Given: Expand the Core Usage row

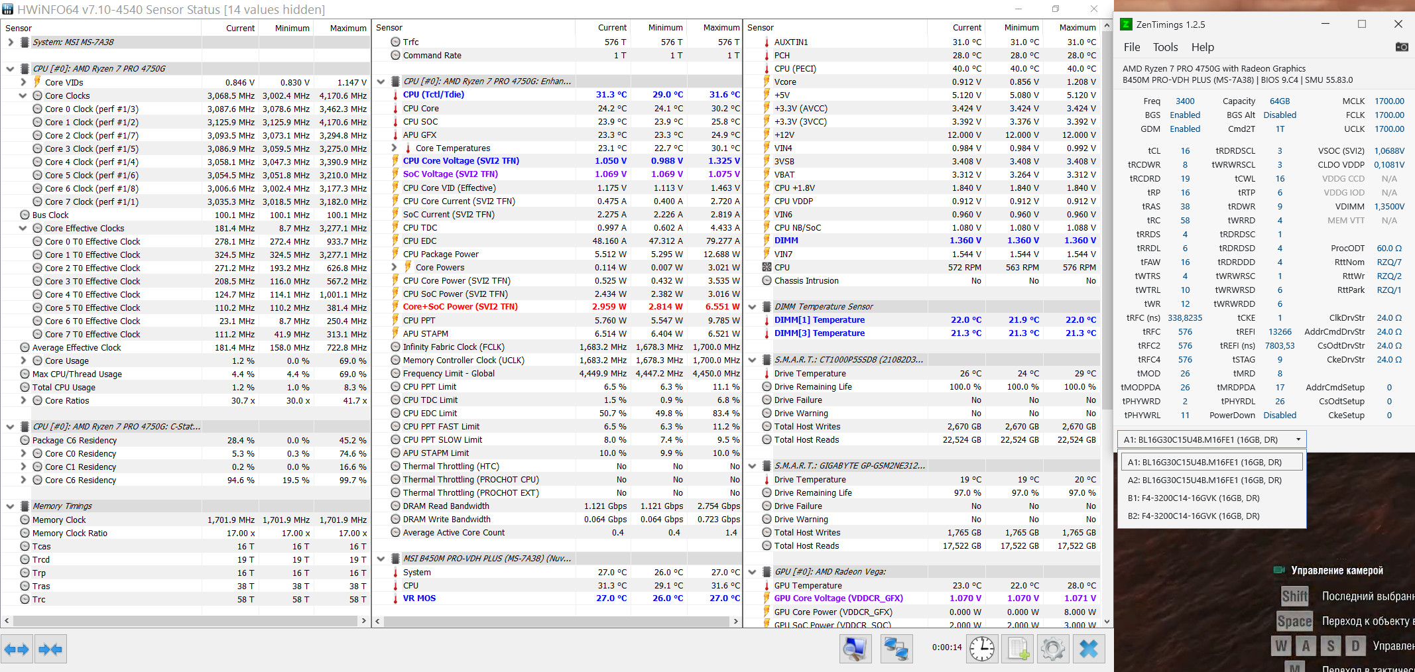Looking at the screenshot, I should pos(23,361).
